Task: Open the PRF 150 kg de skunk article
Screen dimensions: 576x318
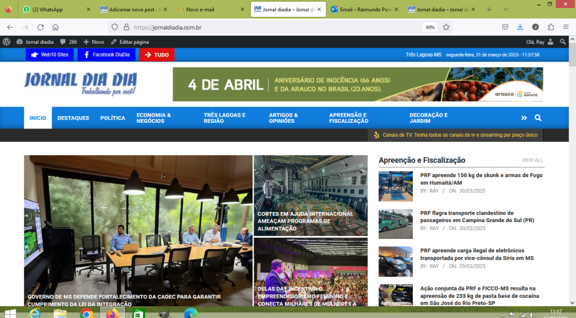Action: pyautogui.click(x=481, y=179)
